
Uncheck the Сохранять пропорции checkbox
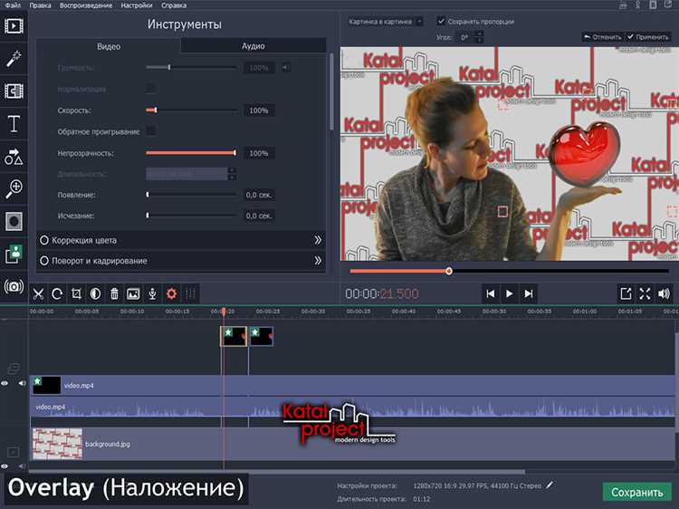pyautogui.click(x=441, y=21)
